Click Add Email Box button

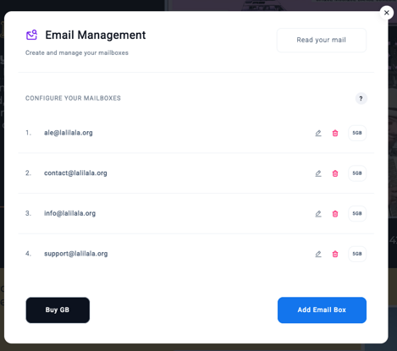coord(322,310)
